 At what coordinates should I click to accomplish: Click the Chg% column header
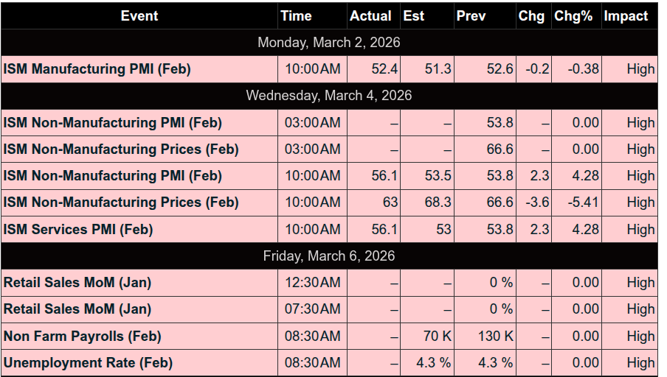tap(573, 15)
